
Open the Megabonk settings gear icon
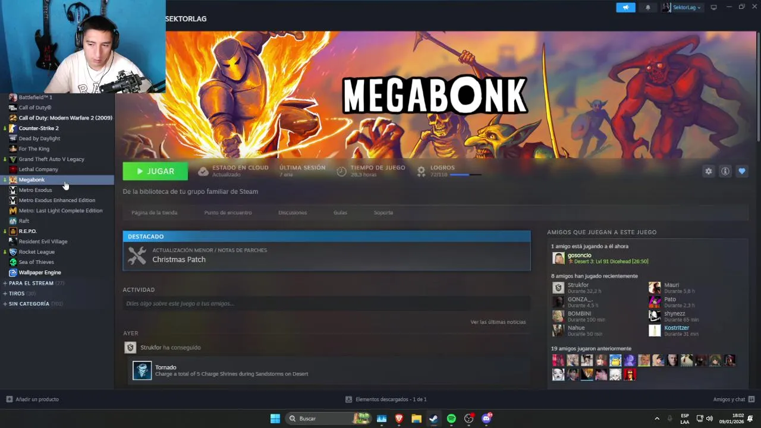pos(708,171)
